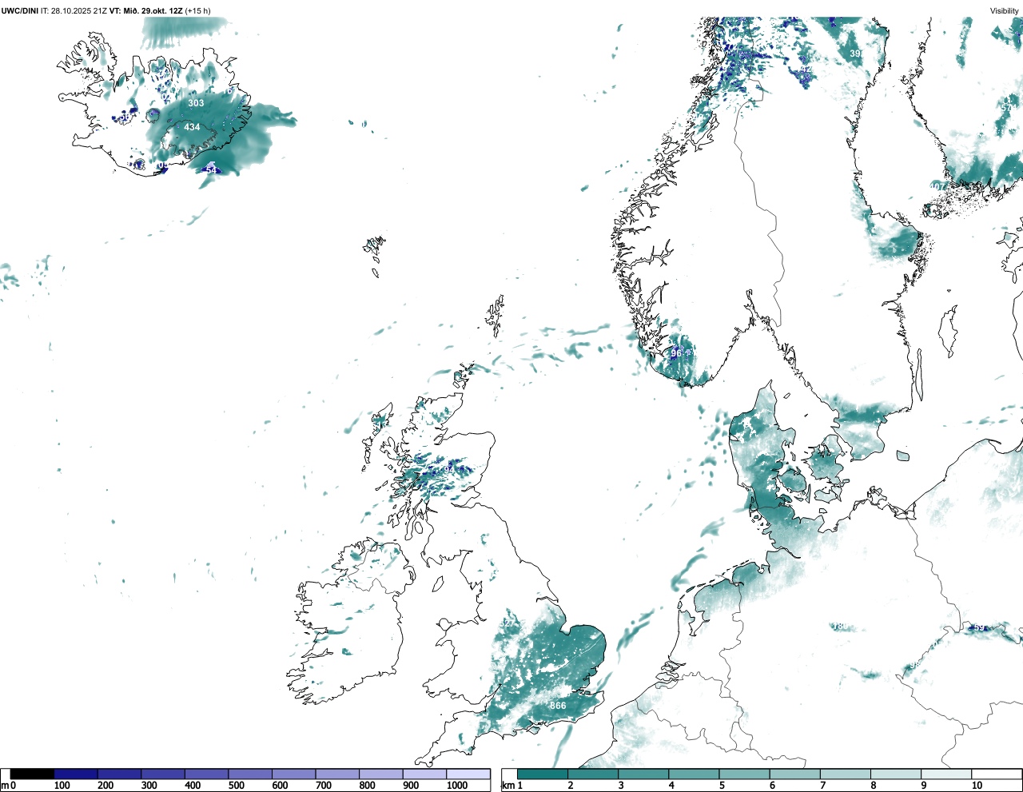This screenshot has height=792, width=1023.
Task: Click the '(+15 h)' forecast offset
Action: click(198, 10)
